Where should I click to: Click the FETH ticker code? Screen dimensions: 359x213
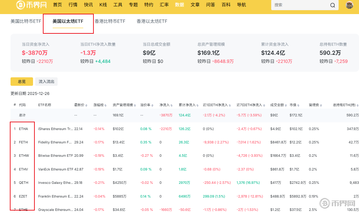(23, 142)
